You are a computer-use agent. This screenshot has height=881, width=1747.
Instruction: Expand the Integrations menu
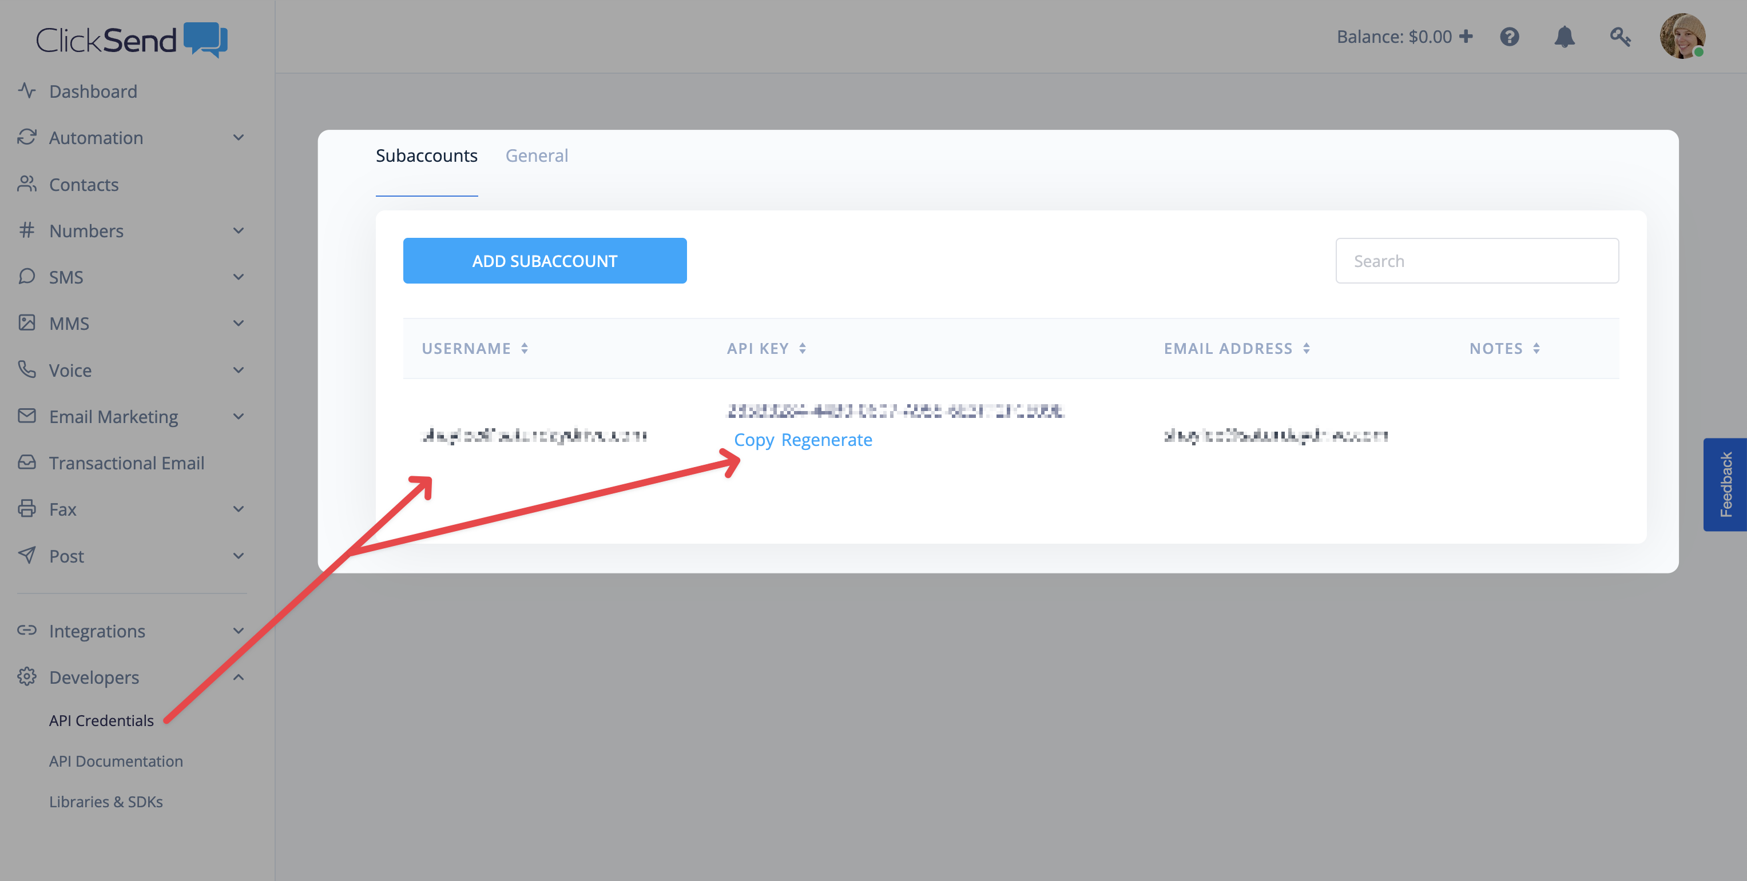pos(238,631)
